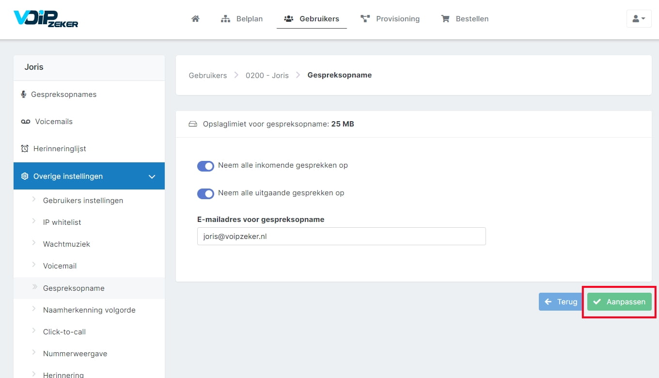Click the alarm clock icon beside Herinneringlijst
The image size is (659, 378).
tap(25, 149)
